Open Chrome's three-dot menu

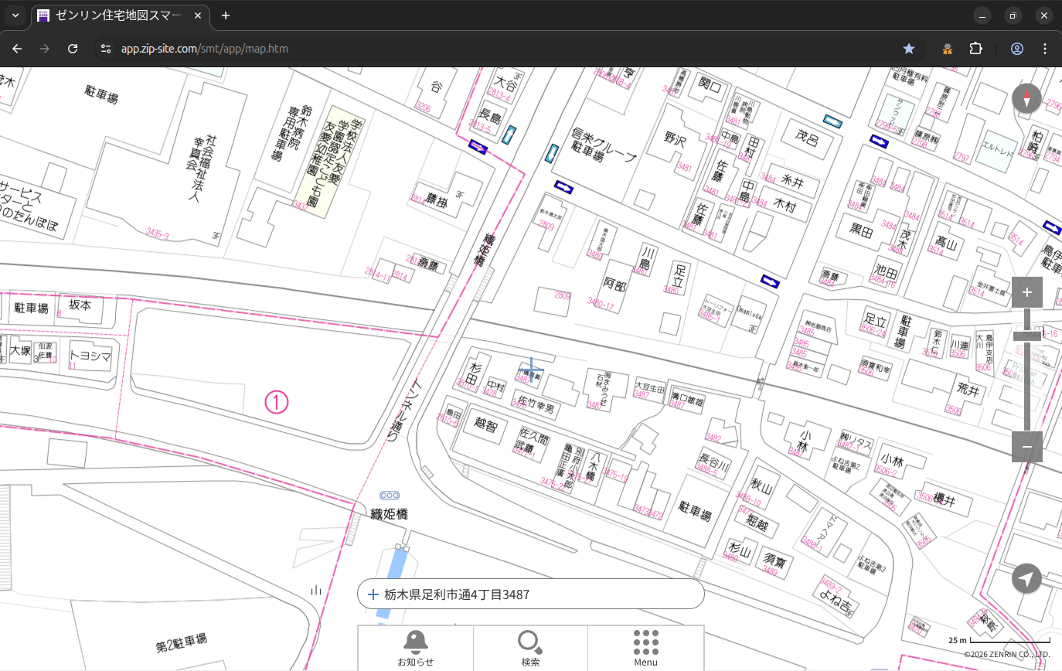click(x=1045, y=49)
